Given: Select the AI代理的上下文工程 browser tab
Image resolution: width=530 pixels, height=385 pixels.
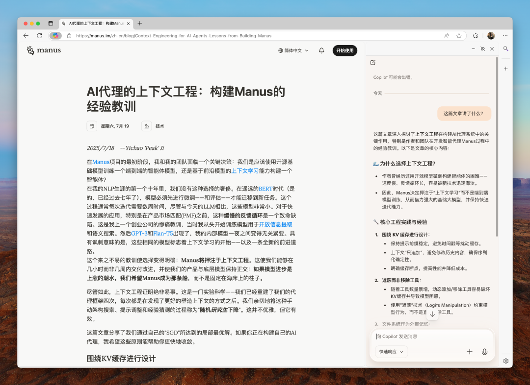Looking at the screenshot, I should [93, 23].
